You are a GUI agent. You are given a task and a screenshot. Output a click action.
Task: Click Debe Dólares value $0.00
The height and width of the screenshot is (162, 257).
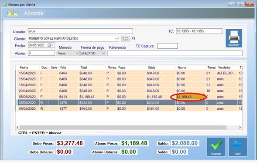click(64, 152)
